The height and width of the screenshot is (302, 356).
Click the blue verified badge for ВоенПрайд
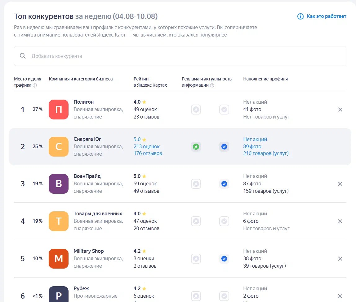[224, 184]
